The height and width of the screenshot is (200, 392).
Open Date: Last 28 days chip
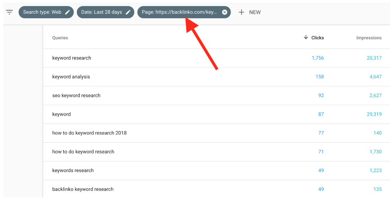pos(106,12)
